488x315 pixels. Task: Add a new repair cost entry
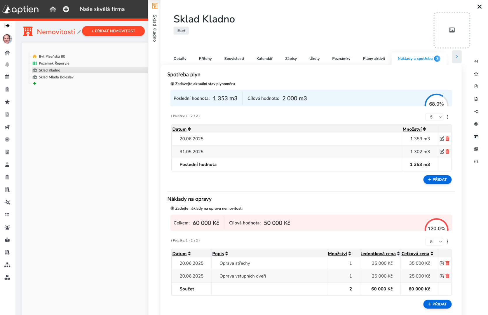coord(437,304)
